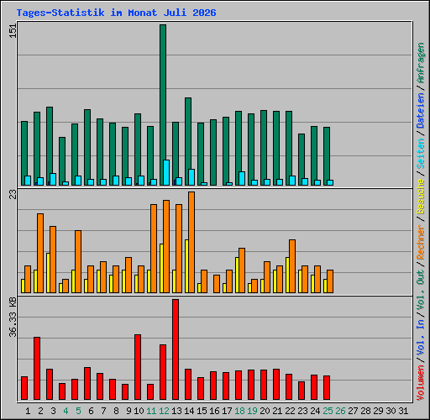The height and width of the screenshot is (420, 430).
Task: Click the red volume bar for day 2
Action: coord(37,368)
